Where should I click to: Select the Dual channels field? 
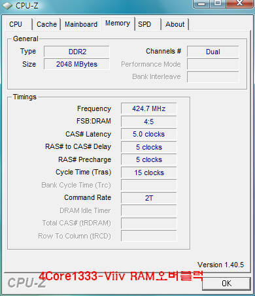[x=213, y=52]
